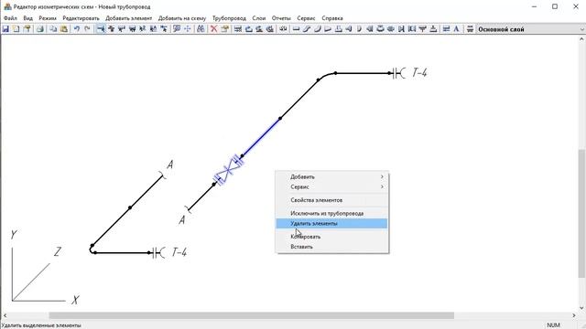The width and height of the screenshot is (586, 329).
Task: Open search with the binoculars icon
Action: click(201, 28)
